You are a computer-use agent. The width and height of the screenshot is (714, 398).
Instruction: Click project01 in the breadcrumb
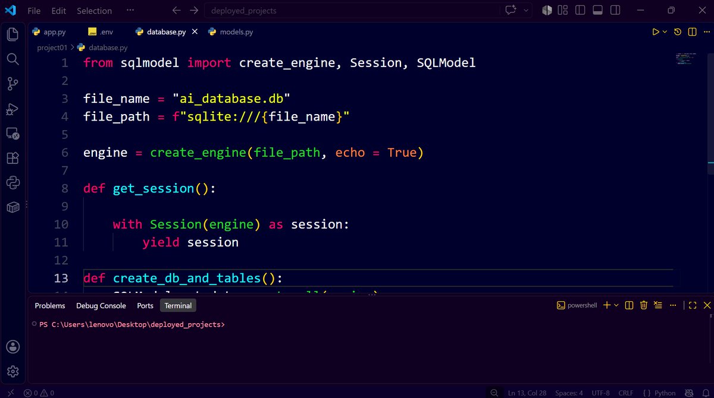(x=54, y=48)
